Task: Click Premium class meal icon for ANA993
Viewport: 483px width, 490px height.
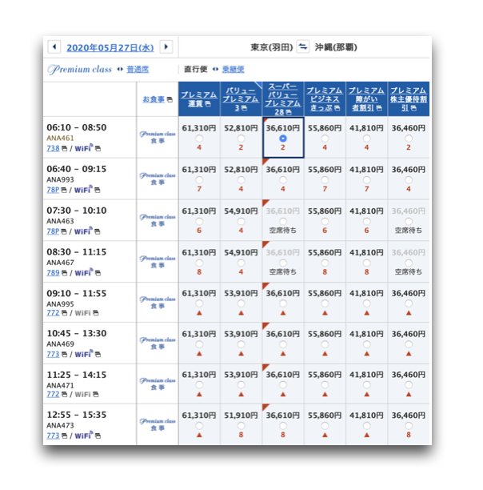Action: (x=158, y=179)
